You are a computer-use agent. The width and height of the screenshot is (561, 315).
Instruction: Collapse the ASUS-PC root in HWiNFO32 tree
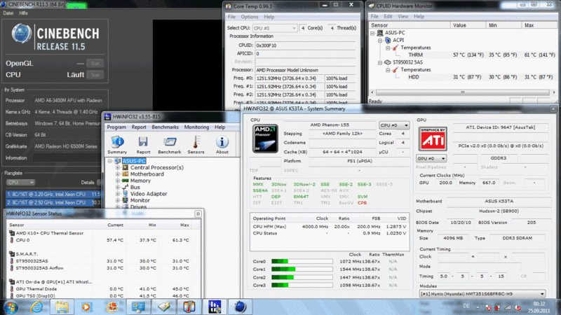click(x=110, y=161)
